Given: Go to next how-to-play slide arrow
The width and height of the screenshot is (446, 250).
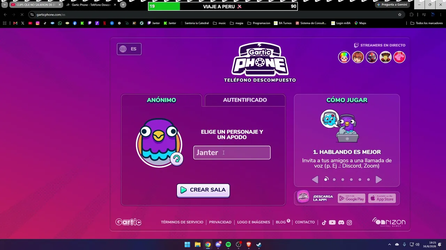Looking at the screenshot, I should click(379, 180).
